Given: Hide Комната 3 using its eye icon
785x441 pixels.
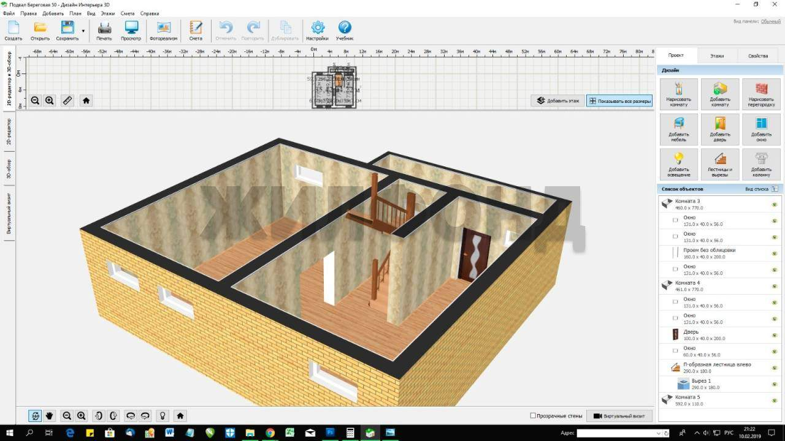Looking at the screenshot, I should (775, 205).
